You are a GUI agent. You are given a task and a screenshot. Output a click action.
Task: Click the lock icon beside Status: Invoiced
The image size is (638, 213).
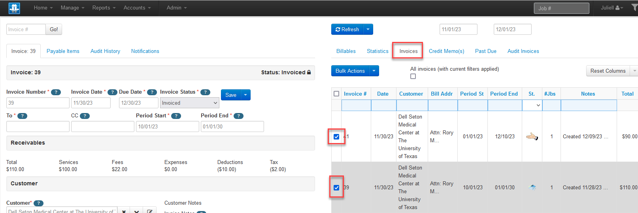(309, 72)
